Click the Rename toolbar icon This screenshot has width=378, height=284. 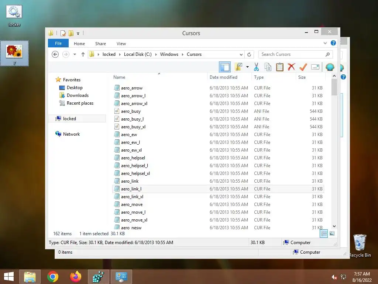(315, 67)
